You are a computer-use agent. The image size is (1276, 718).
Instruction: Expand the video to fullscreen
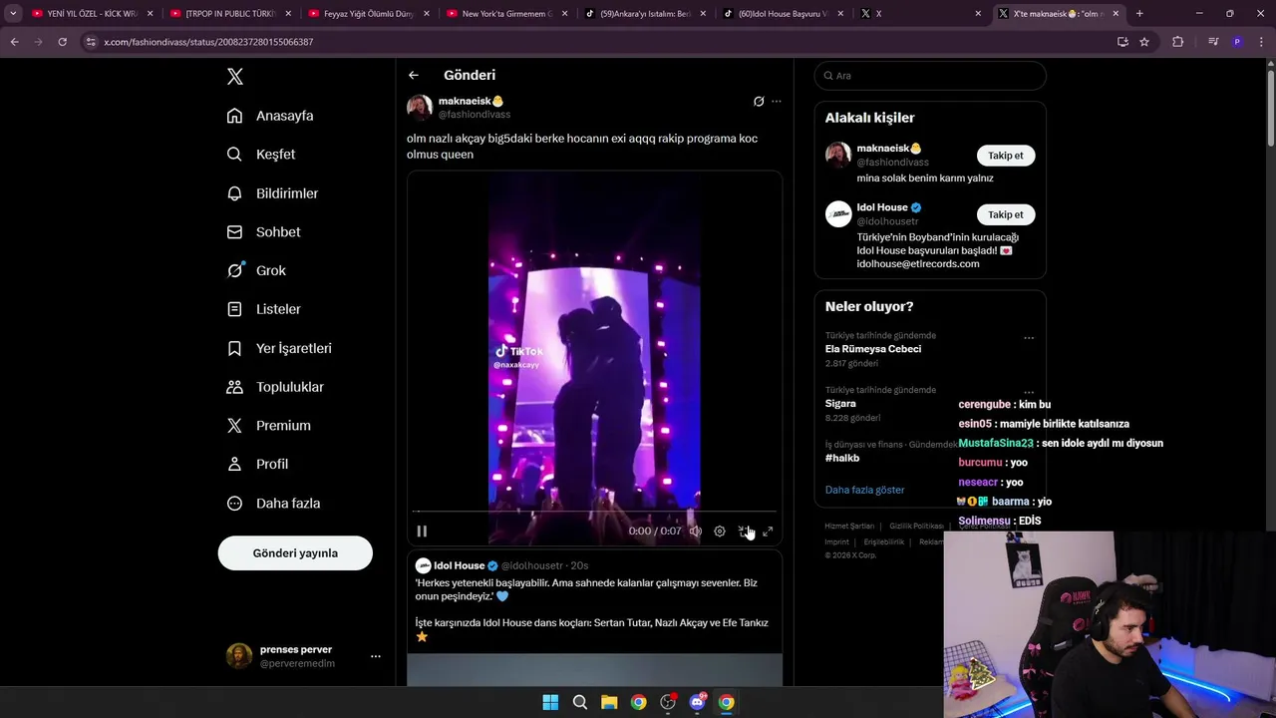[768, 532]
